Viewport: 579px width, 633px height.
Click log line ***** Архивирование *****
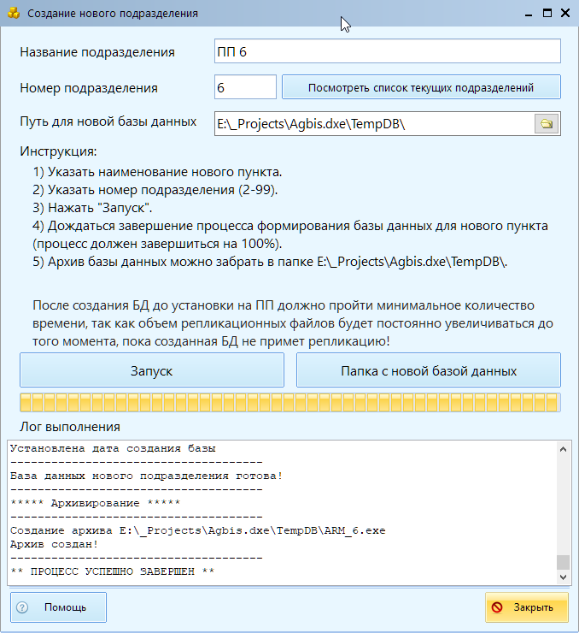point(96,503)
